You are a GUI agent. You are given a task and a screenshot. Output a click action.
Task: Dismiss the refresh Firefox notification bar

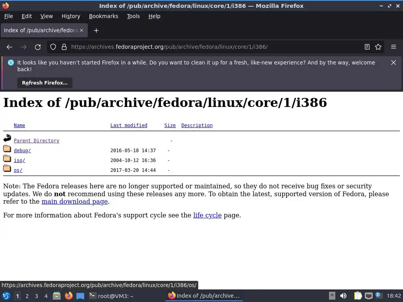[393, 63]
